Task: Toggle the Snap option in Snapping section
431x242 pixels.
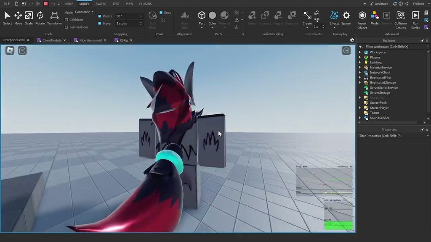Action: pyautogui.click(x=161, y=12)
